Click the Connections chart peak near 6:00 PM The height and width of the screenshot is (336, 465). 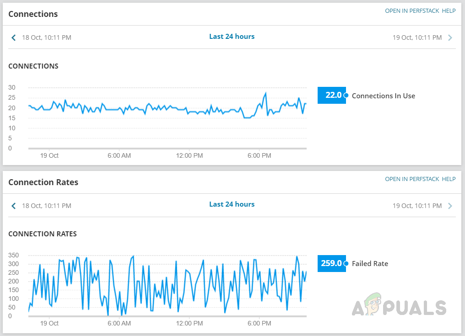pos(265,93)
